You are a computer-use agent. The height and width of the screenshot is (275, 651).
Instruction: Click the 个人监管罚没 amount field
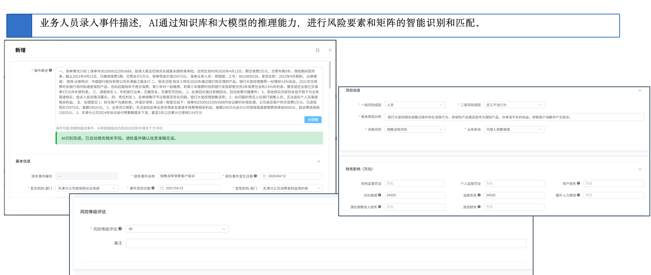click(514, 183)
